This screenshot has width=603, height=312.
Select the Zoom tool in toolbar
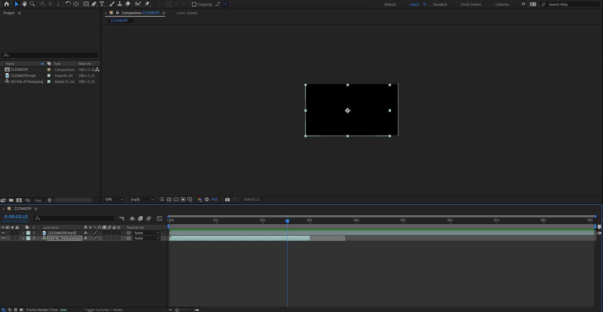(32, 4)
